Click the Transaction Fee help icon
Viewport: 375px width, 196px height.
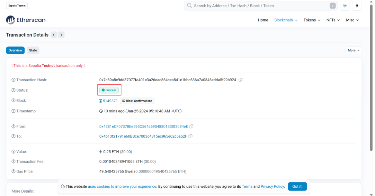point(14,162)
